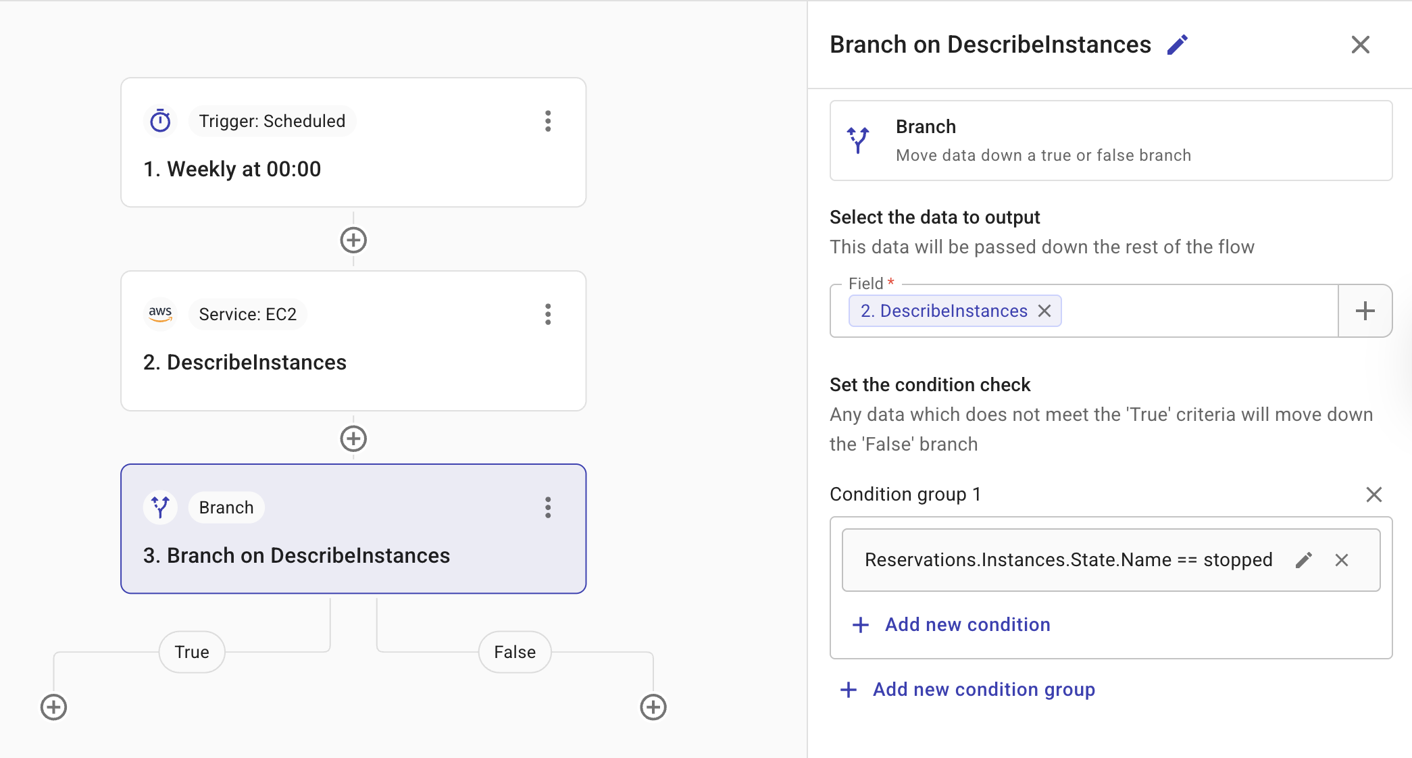Remove Condition group 1 with its X
Viewport: 1412px width, 758px height.
click(x=1374, y=495)
